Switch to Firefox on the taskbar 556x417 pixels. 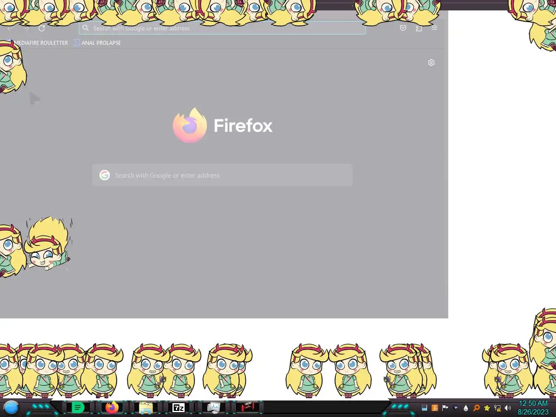coord(112,408)
